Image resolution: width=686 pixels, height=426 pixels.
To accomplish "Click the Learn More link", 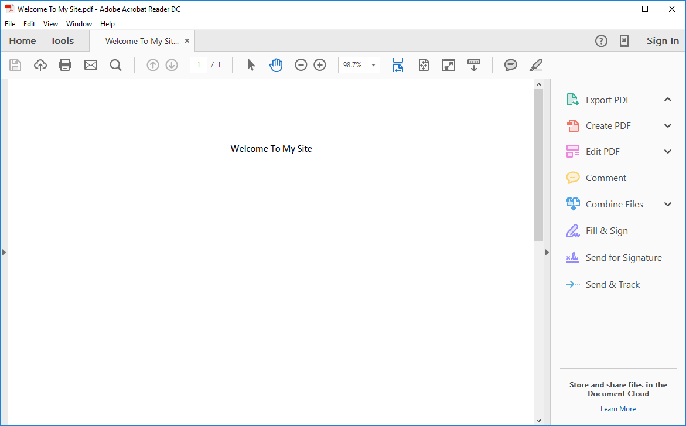I will point(617,408).
